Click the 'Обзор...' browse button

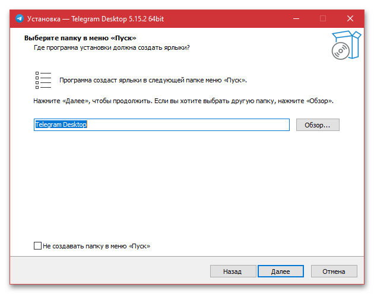[x=318, y=125]
